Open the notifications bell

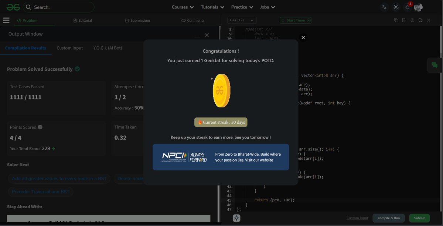click(408, 7)
